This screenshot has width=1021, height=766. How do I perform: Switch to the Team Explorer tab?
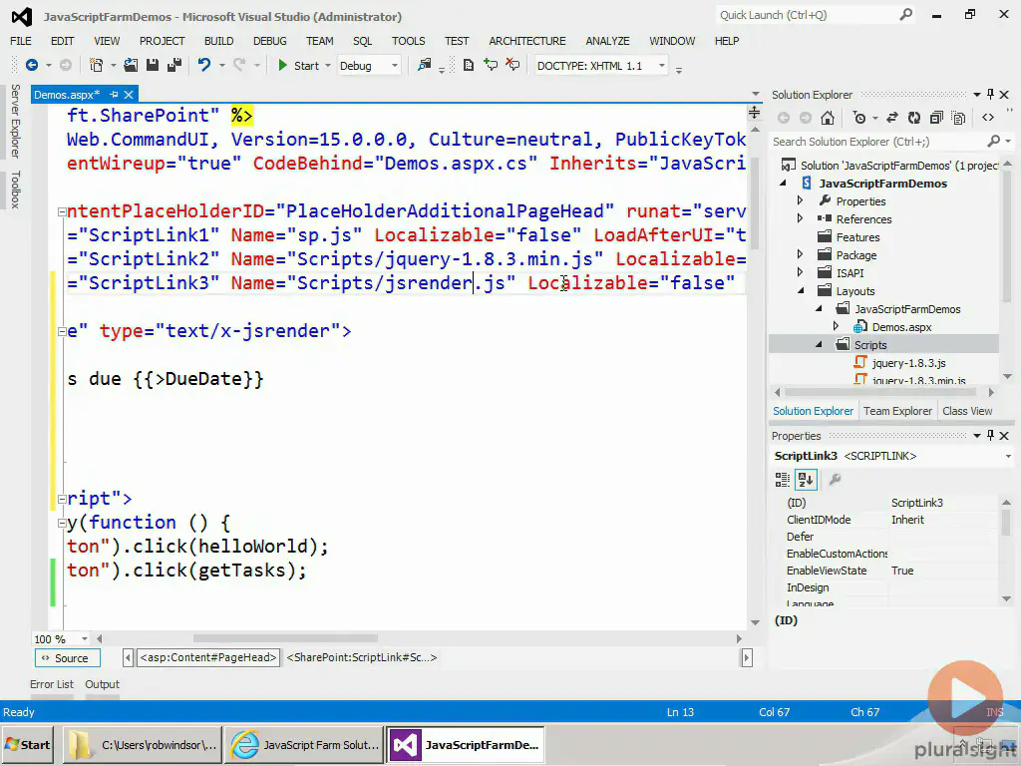[x=897, y=411]
